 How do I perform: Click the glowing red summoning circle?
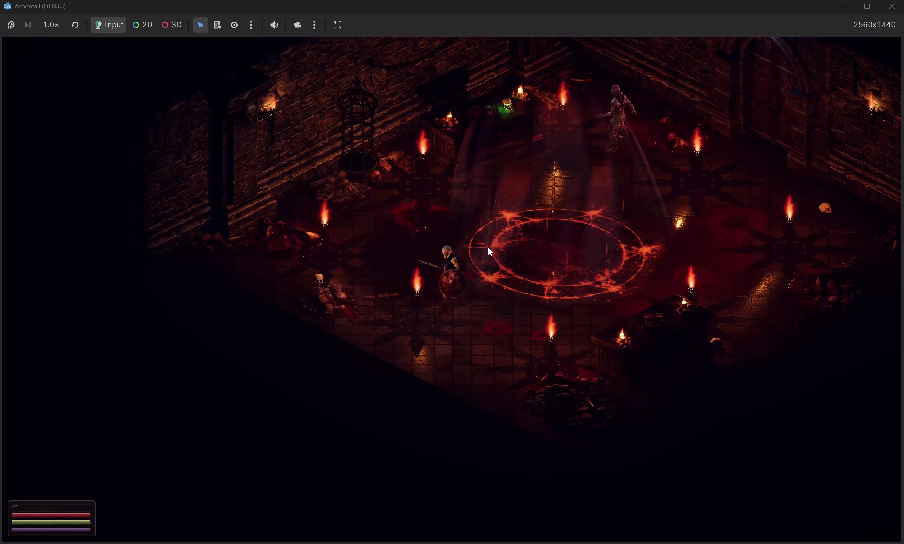(557, 253)
